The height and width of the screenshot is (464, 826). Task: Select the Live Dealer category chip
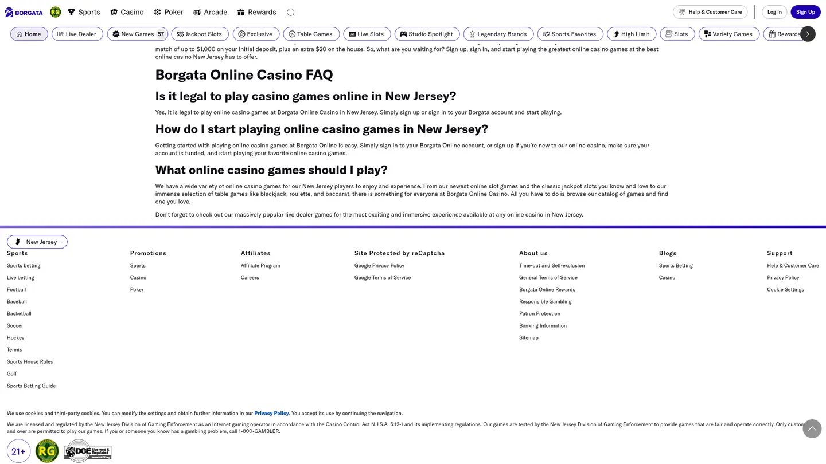click(x=77, y=34)
